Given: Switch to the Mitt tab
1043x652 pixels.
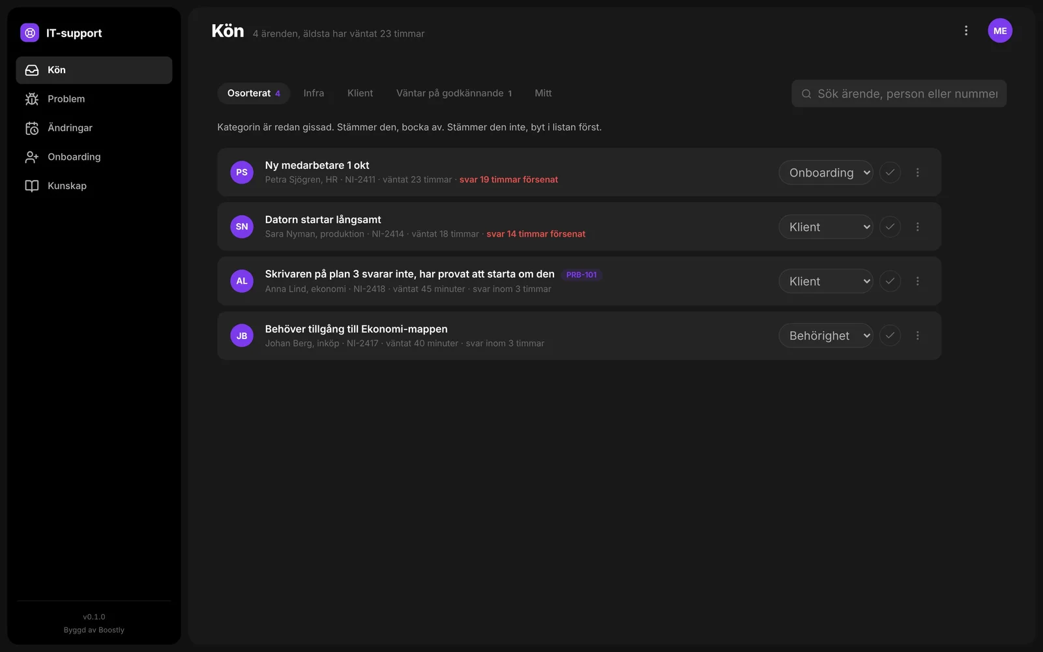Looking at the screenshot, I should point(543,93).
